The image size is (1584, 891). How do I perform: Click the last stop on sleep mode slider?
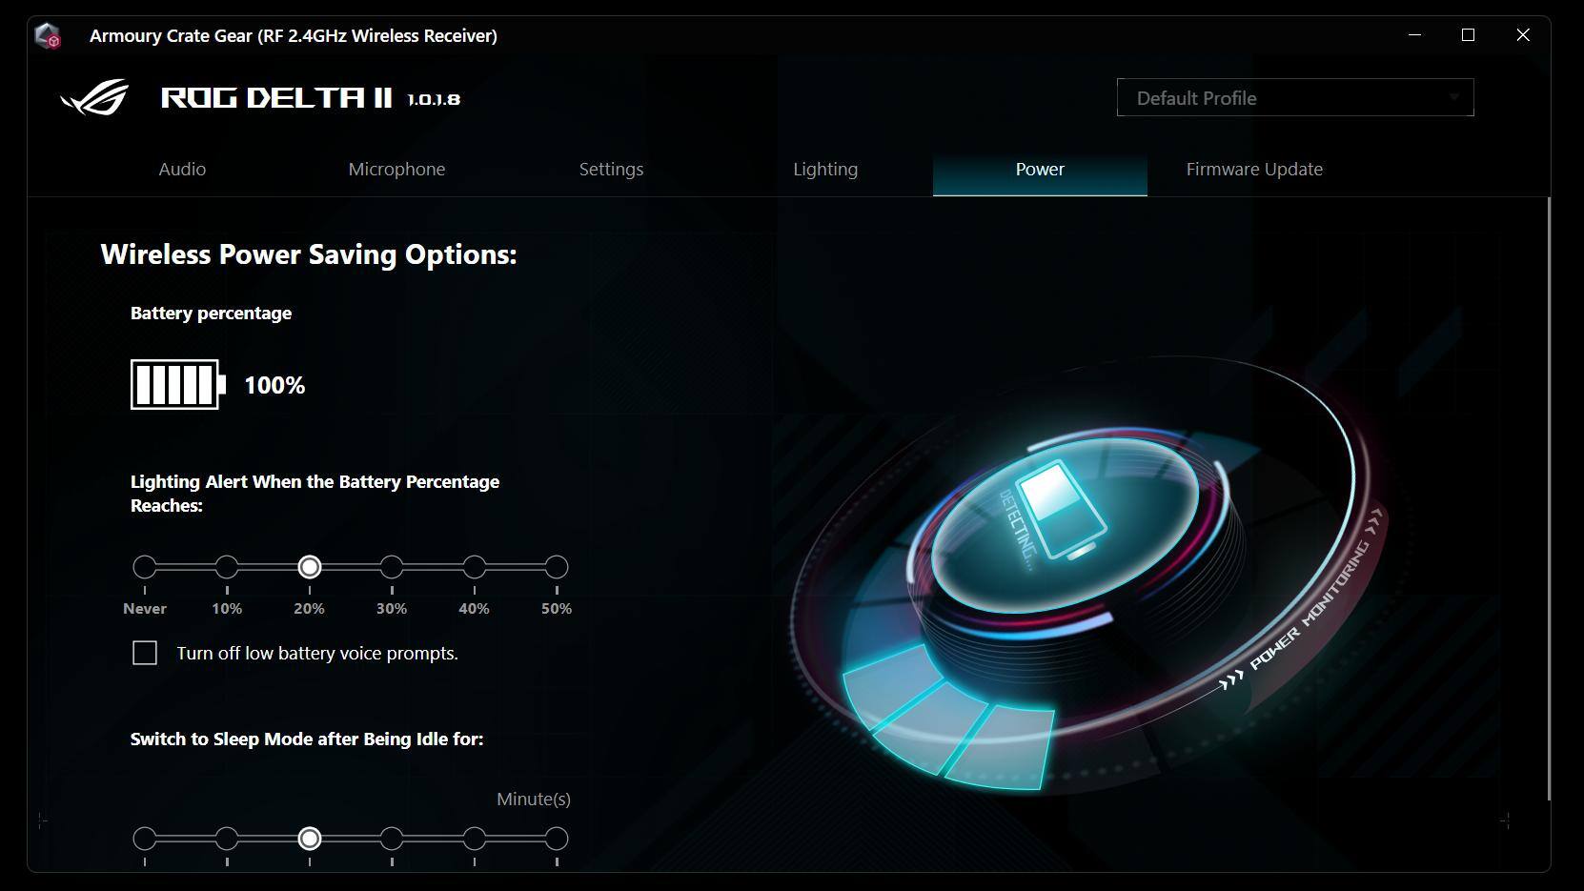557,839
